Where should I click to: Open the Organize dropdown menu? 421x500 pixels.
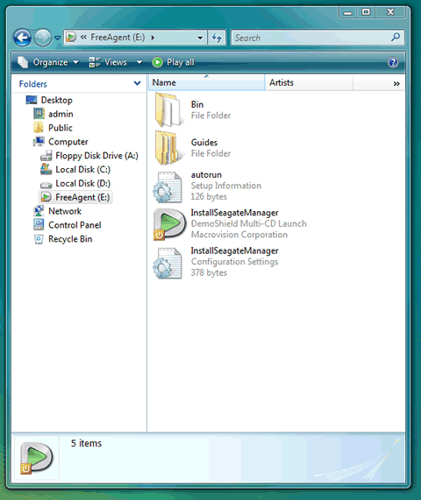48,62
